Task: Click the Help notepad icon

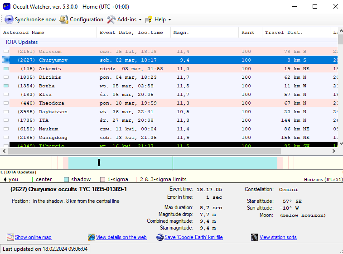Action: pyautogui.click(x=149, y=19)
